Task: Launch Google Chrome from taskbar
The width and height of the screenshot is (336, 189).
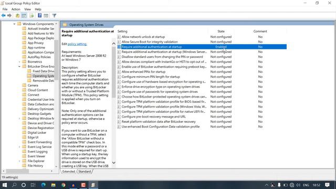Action: tap(63, 185)
